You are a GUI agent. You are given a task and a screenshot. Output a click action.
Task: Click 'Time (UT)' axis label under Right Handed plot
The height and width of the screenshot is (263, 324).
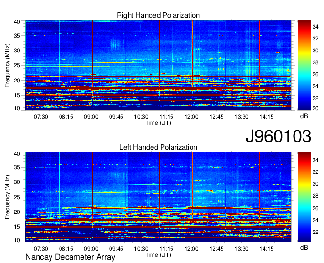tap(158, 123)
